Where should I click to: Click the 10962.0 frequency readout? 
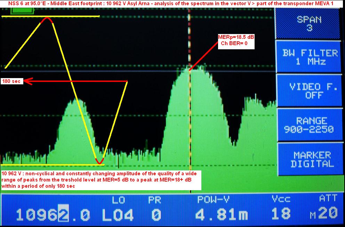pos(53,215)
